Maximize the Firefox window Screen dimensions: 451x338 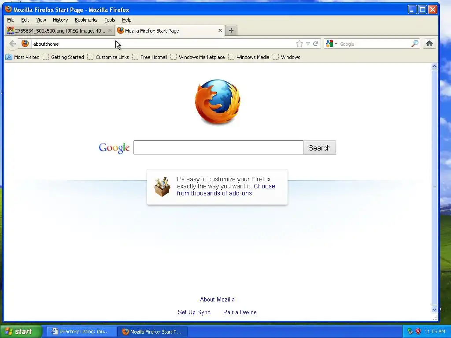(422, 10)
